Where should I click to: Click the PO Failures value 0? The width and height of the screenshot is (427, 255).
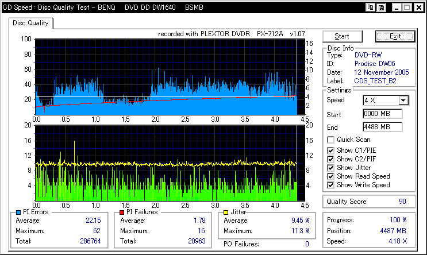(x=307, y=244)
